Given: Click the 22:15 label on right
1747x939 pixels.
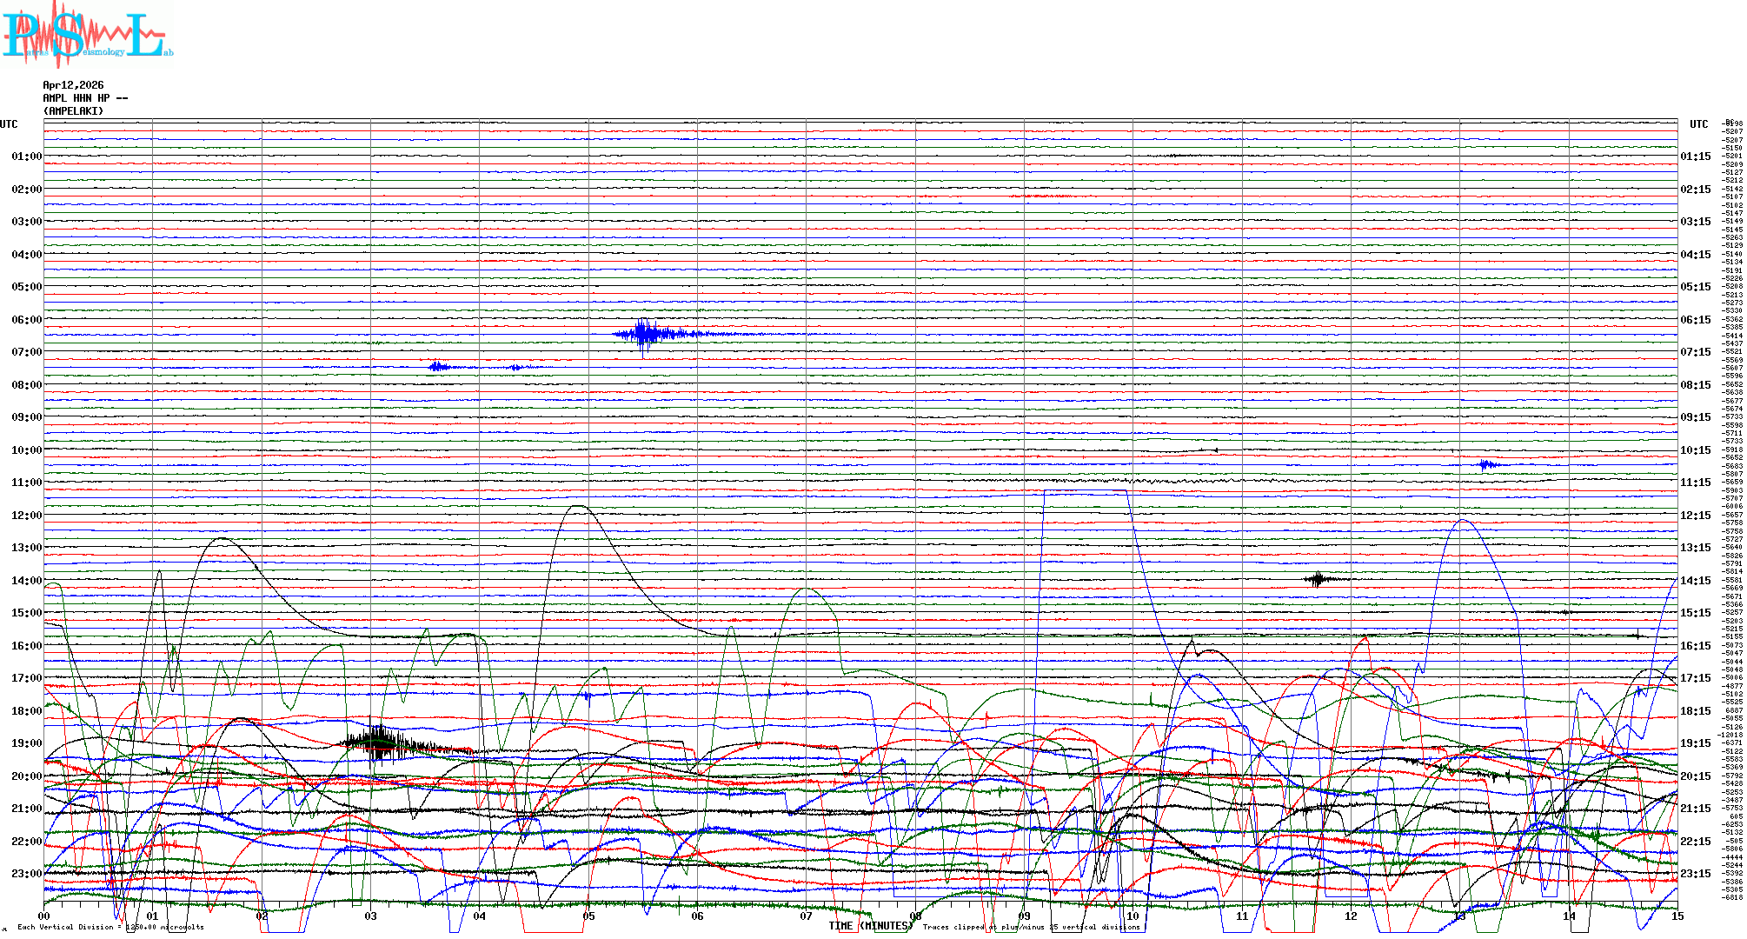Looking at the screenshot, I should pyautogui.click(x=1695, y=842).
